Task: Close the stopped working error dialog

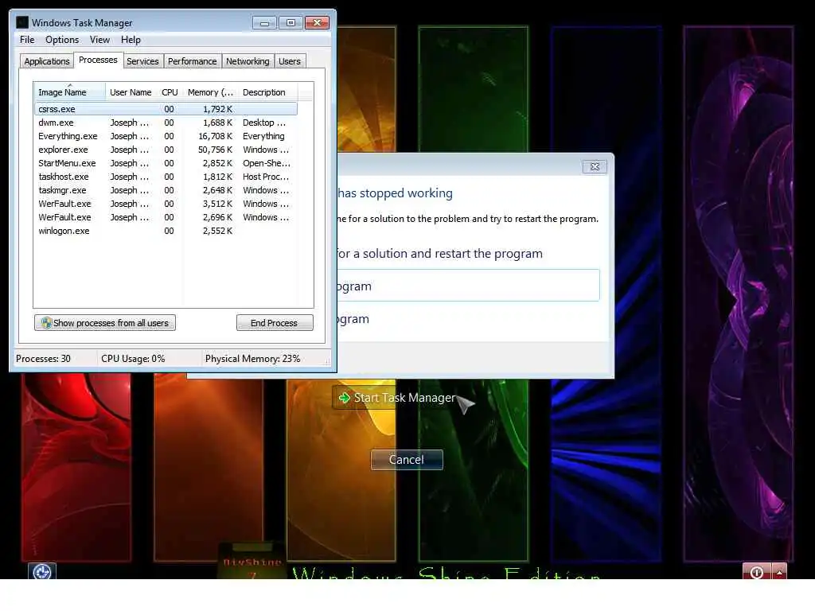Action: tap(595, 167)
